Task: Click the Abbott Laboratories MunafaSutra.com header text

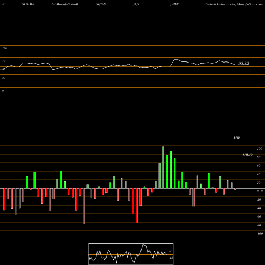Action: (234, 4)
